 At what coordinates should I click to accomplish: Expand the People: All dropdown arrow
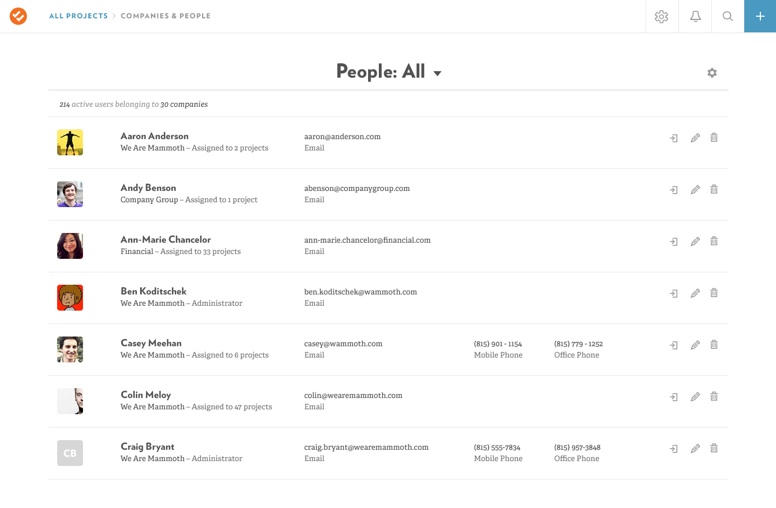tap(438, 73)
